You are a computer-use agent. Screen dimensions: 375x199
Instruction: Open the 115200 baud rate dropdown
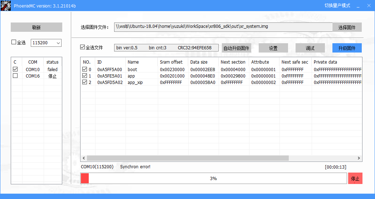46,43
